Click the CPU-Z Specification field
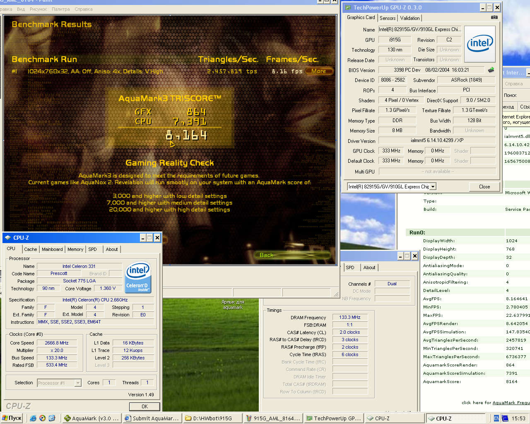 tap(95, 300)
